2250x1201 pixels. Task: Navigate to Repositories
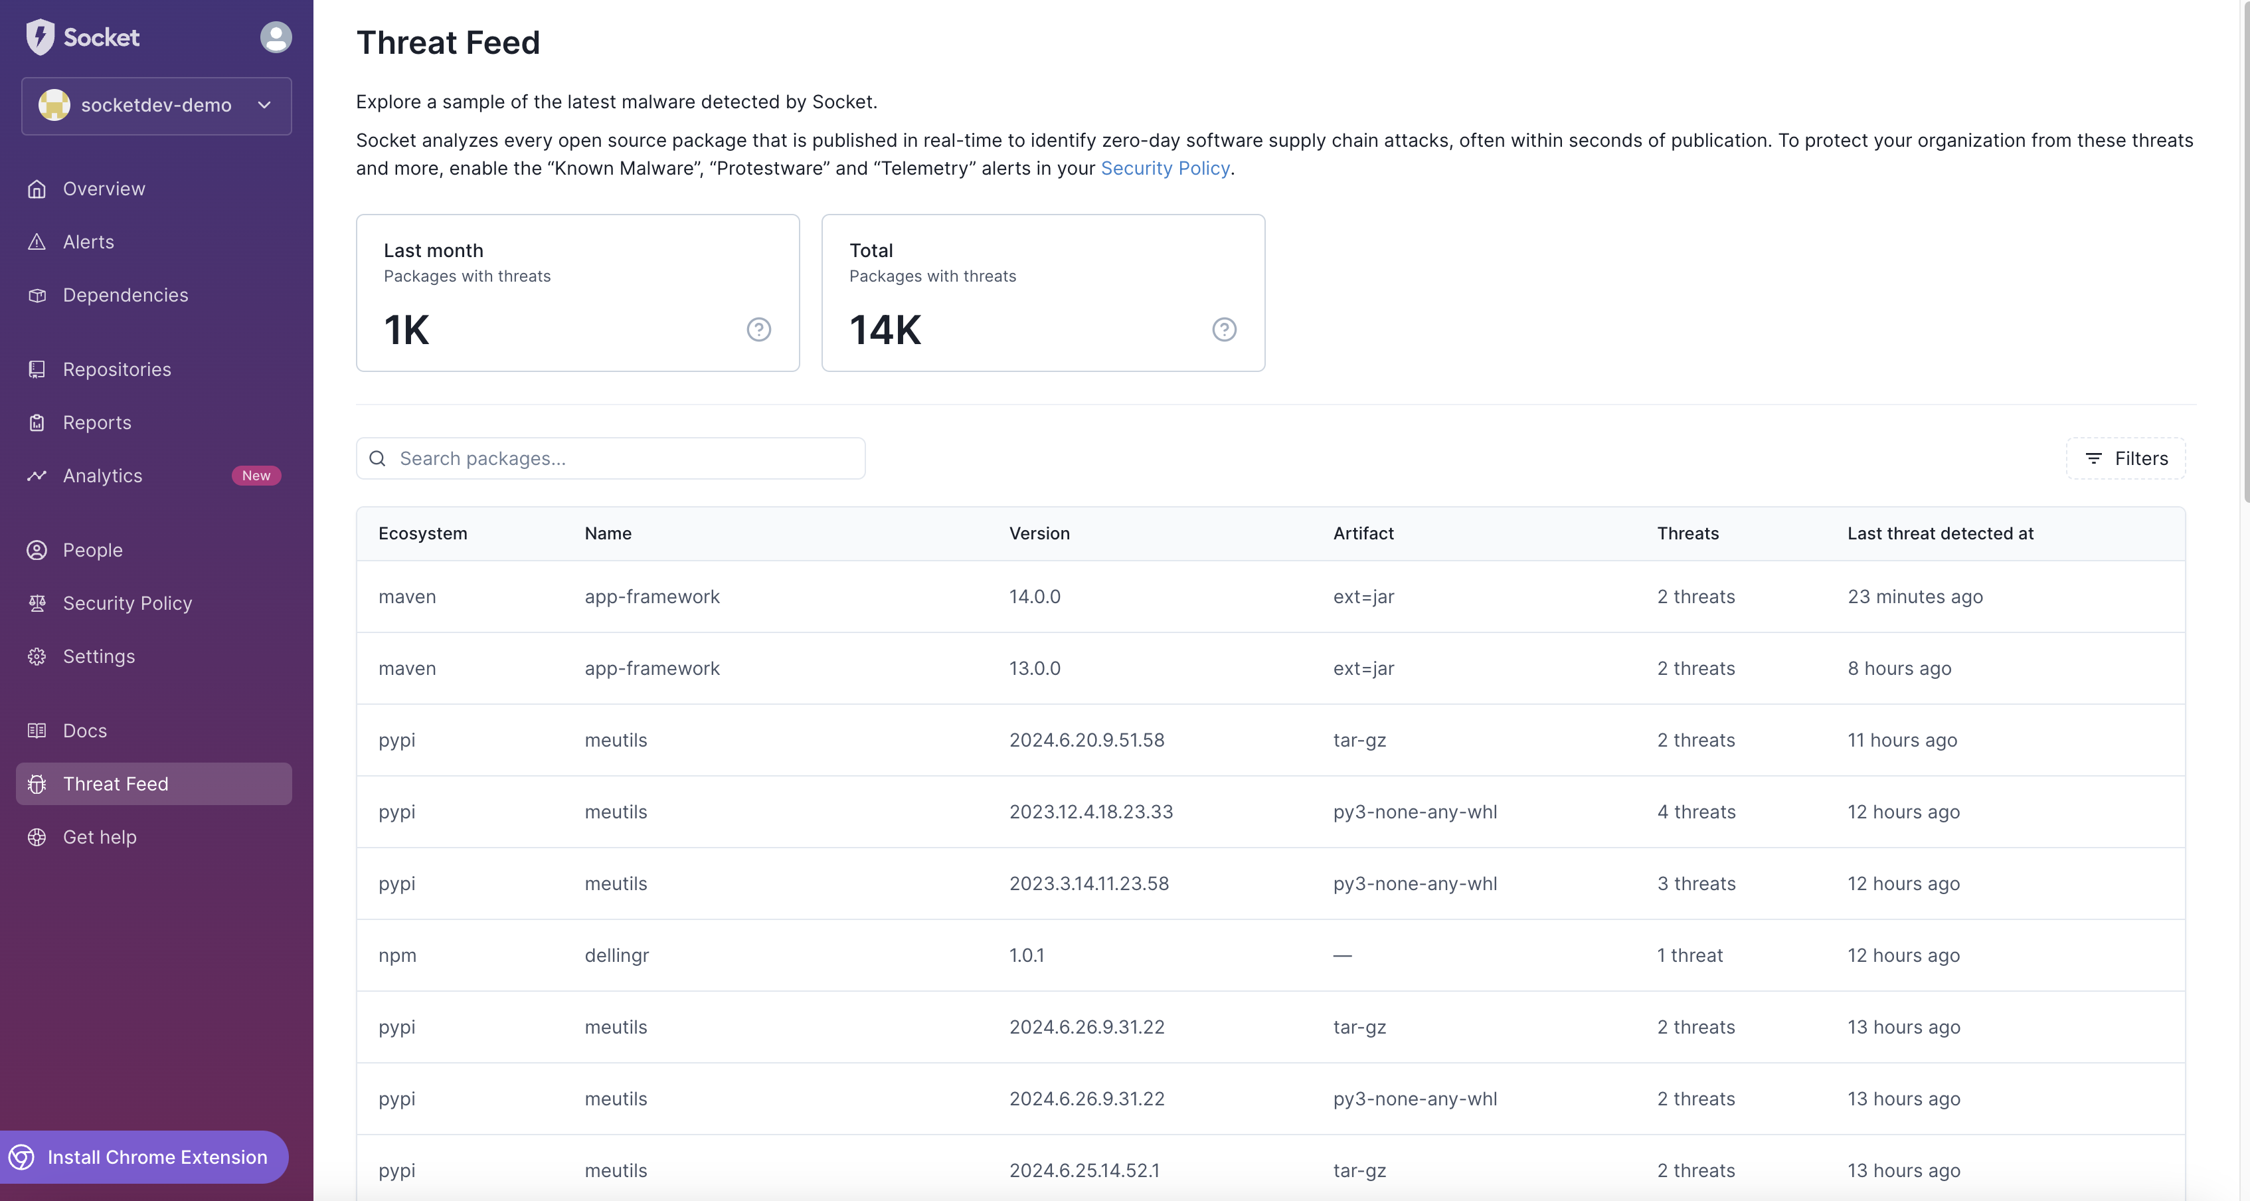(x=153, y=369)
